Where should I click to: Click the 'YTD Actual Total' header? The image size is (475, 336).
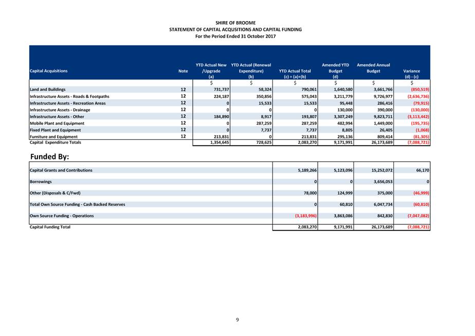click(295, 71)
